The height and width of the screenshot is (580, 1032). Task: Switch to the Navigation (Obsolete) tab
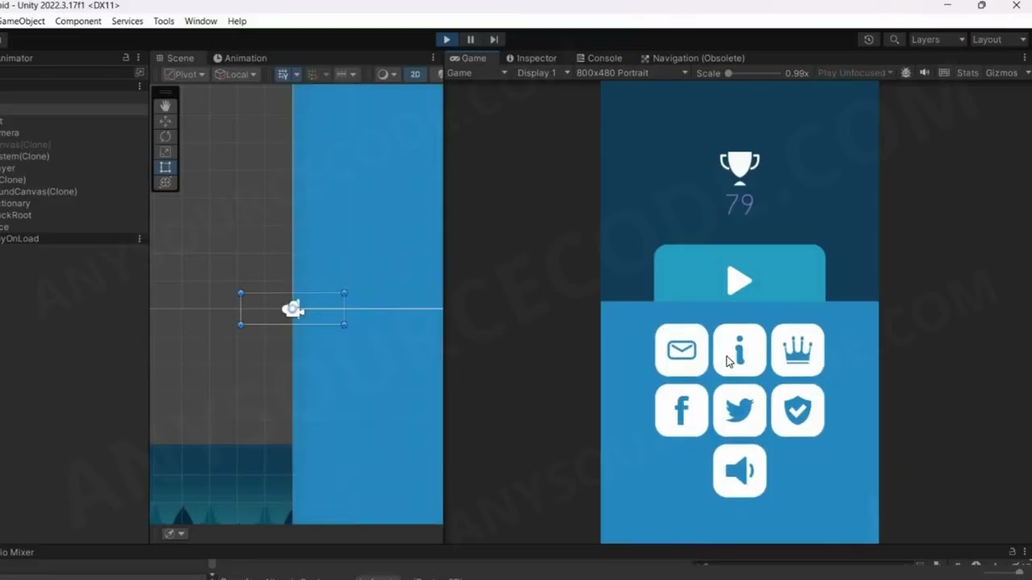point(693,58)
